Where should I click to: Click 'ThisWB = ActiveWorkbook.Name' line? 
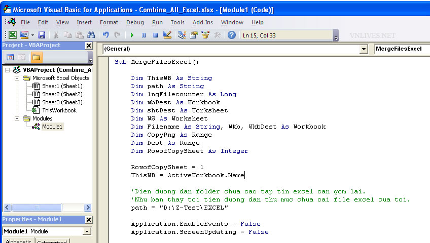pos(188,175)
